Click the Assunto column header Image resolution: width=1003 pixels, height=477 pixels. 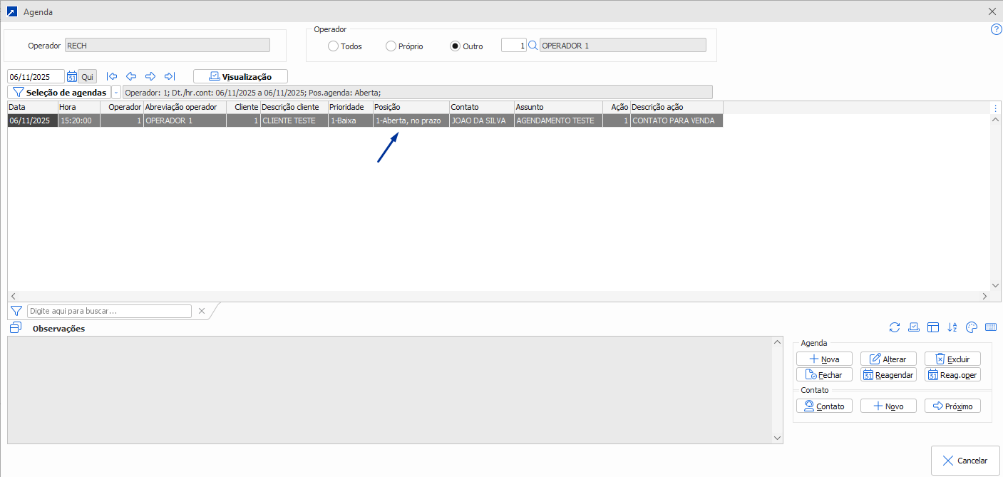tap(558, 107)
